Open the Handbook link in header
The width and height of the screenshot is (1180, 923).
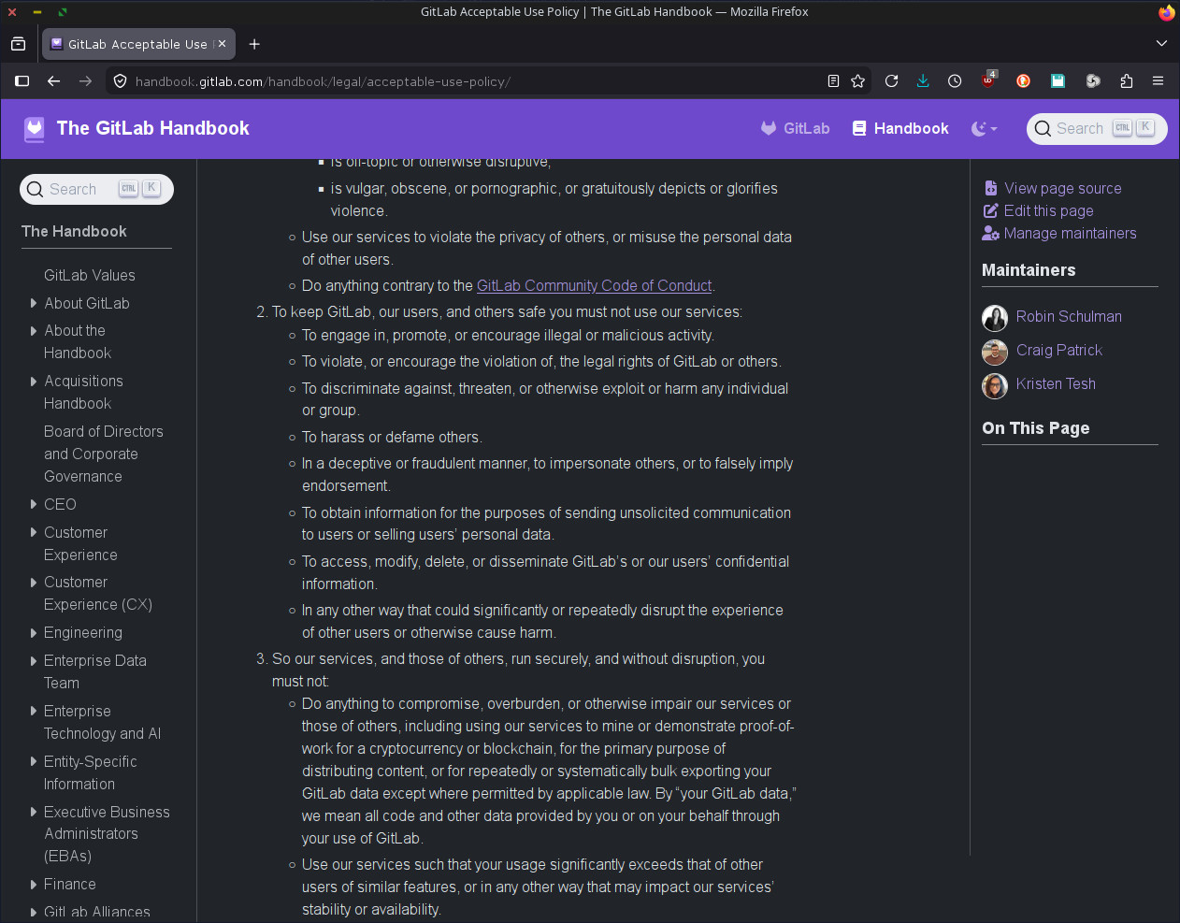pos(900,128)
